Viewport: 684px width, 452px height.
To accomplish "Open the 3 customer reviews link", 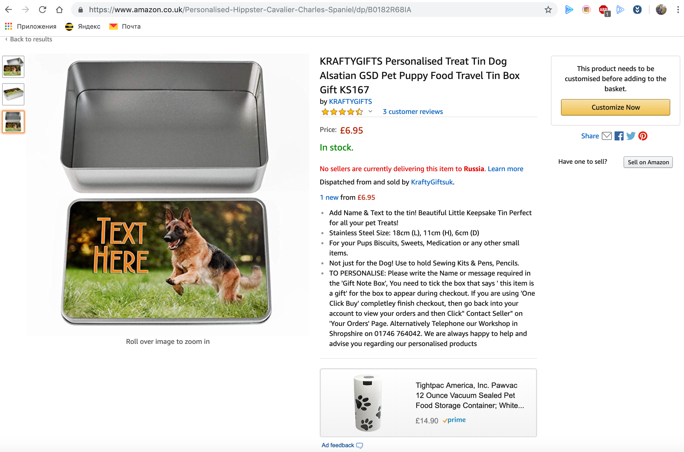I will [x=413, y=112].
